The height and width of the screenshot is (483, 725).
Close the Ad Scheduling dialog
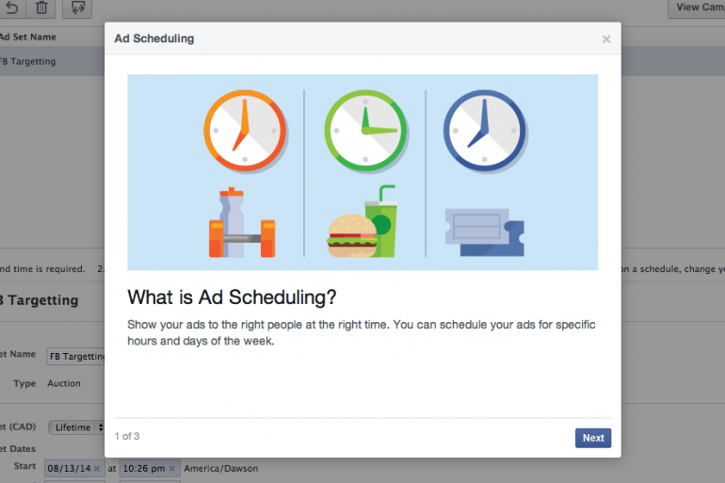(606, 40)
